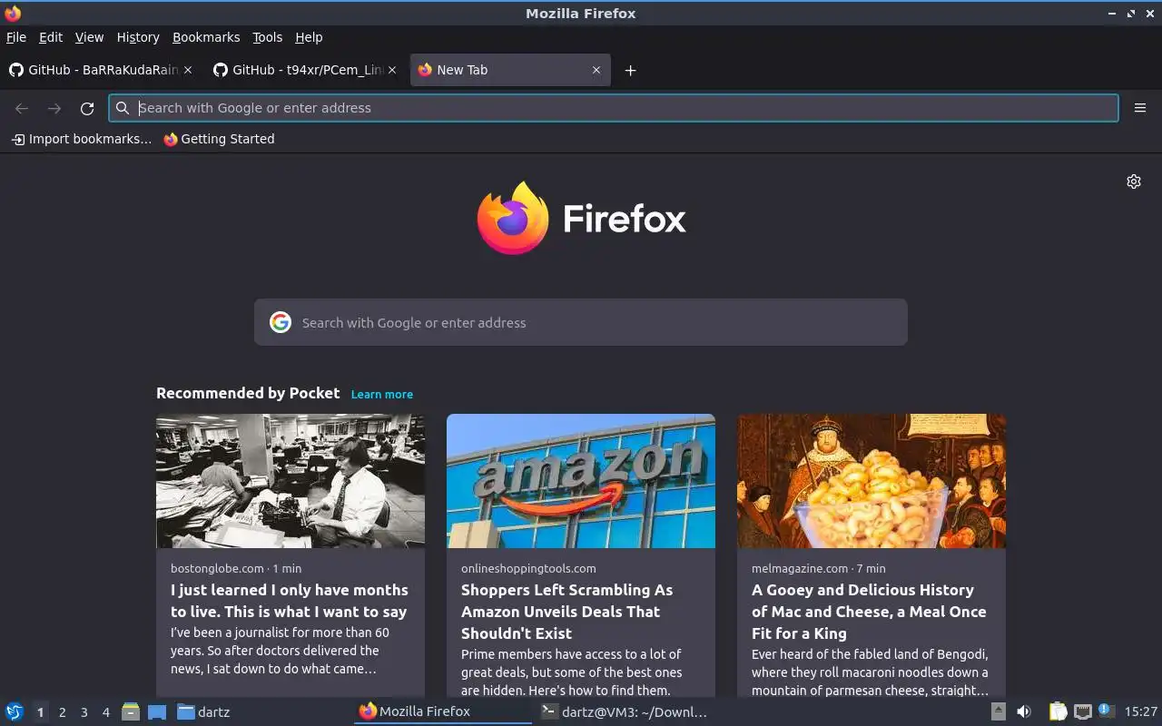Close the t94xr/PCem_Linux GitHub tab
The image size is (1162, 726).
tap(392, 70)
